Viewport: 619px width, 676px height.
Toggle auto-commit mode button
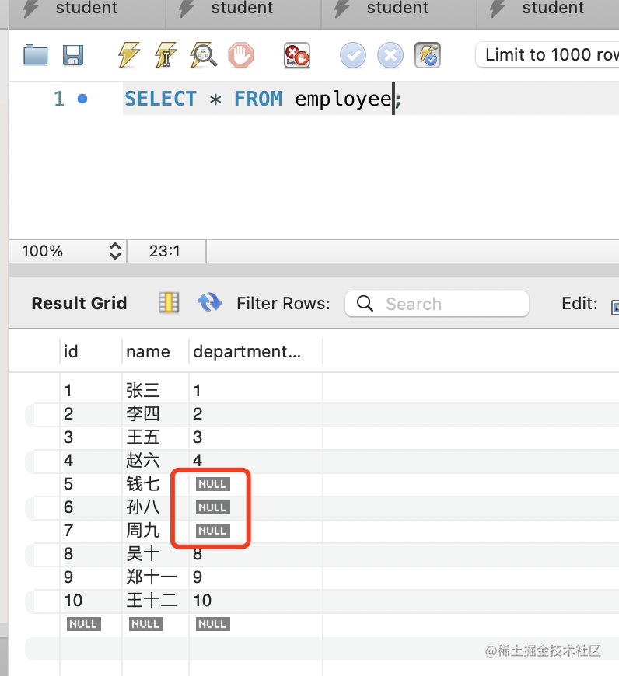click(x=428, y=55)
